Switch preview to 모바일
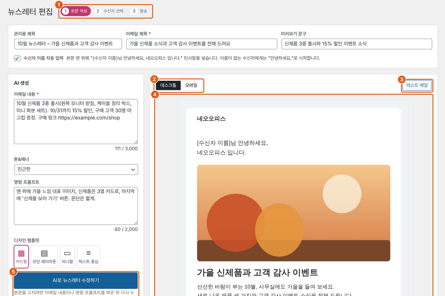This screenshot has width=445, height=296. (x=191, y=85)
